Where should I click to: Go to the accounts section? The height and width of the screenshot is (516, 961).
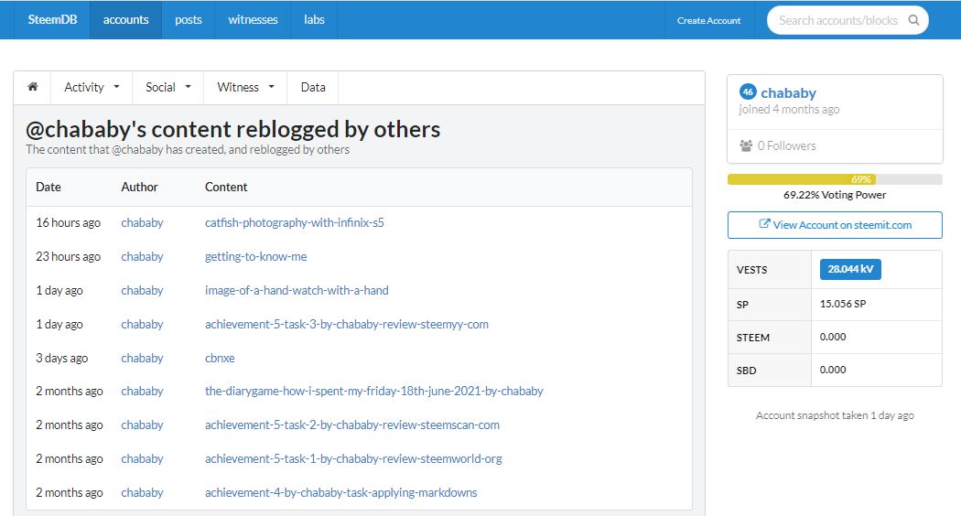[125, 19]
